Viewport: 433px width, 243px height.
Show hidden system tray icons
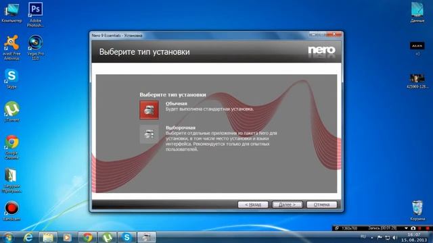pyautogui.click(x=372, y=238)
